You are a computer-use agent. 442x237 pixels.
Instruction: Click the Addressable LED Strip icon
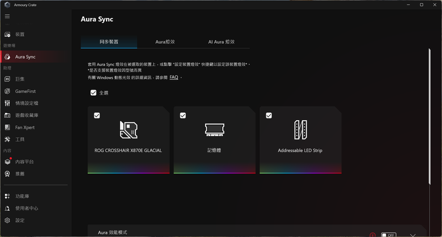pyautogui.click(x=300, y=130)
